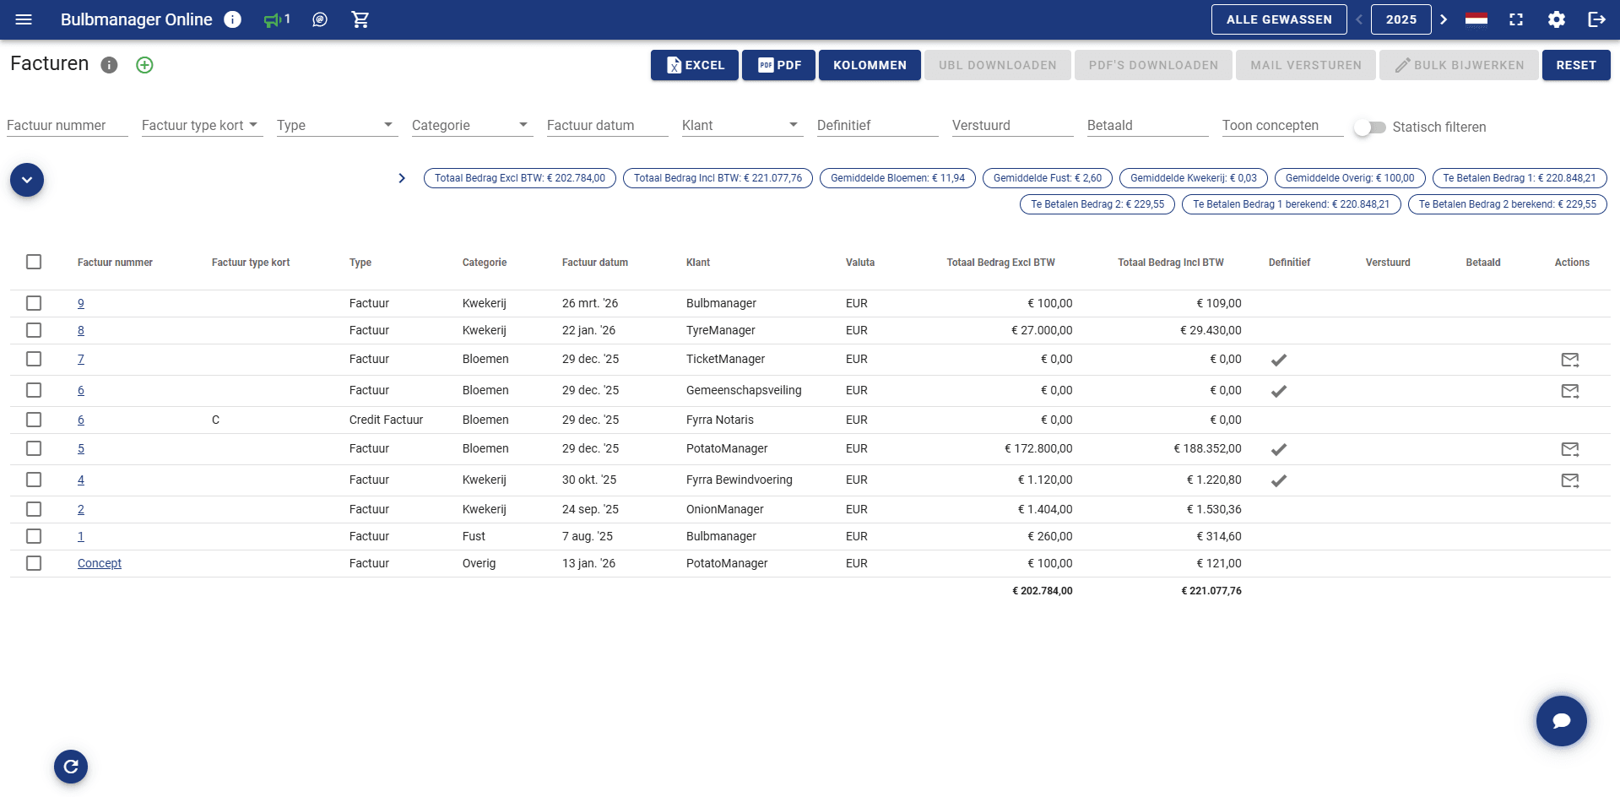Add a new invoice with plus icon
The image size is (1620, 797).
(x=144, y=65)
